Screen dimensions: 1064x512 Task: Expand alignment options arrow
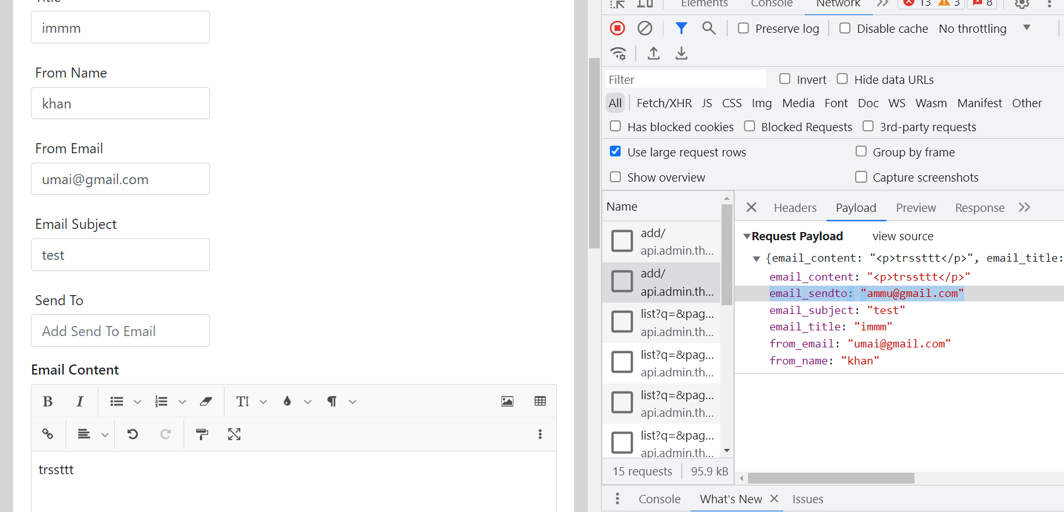[x=105, y=434]
